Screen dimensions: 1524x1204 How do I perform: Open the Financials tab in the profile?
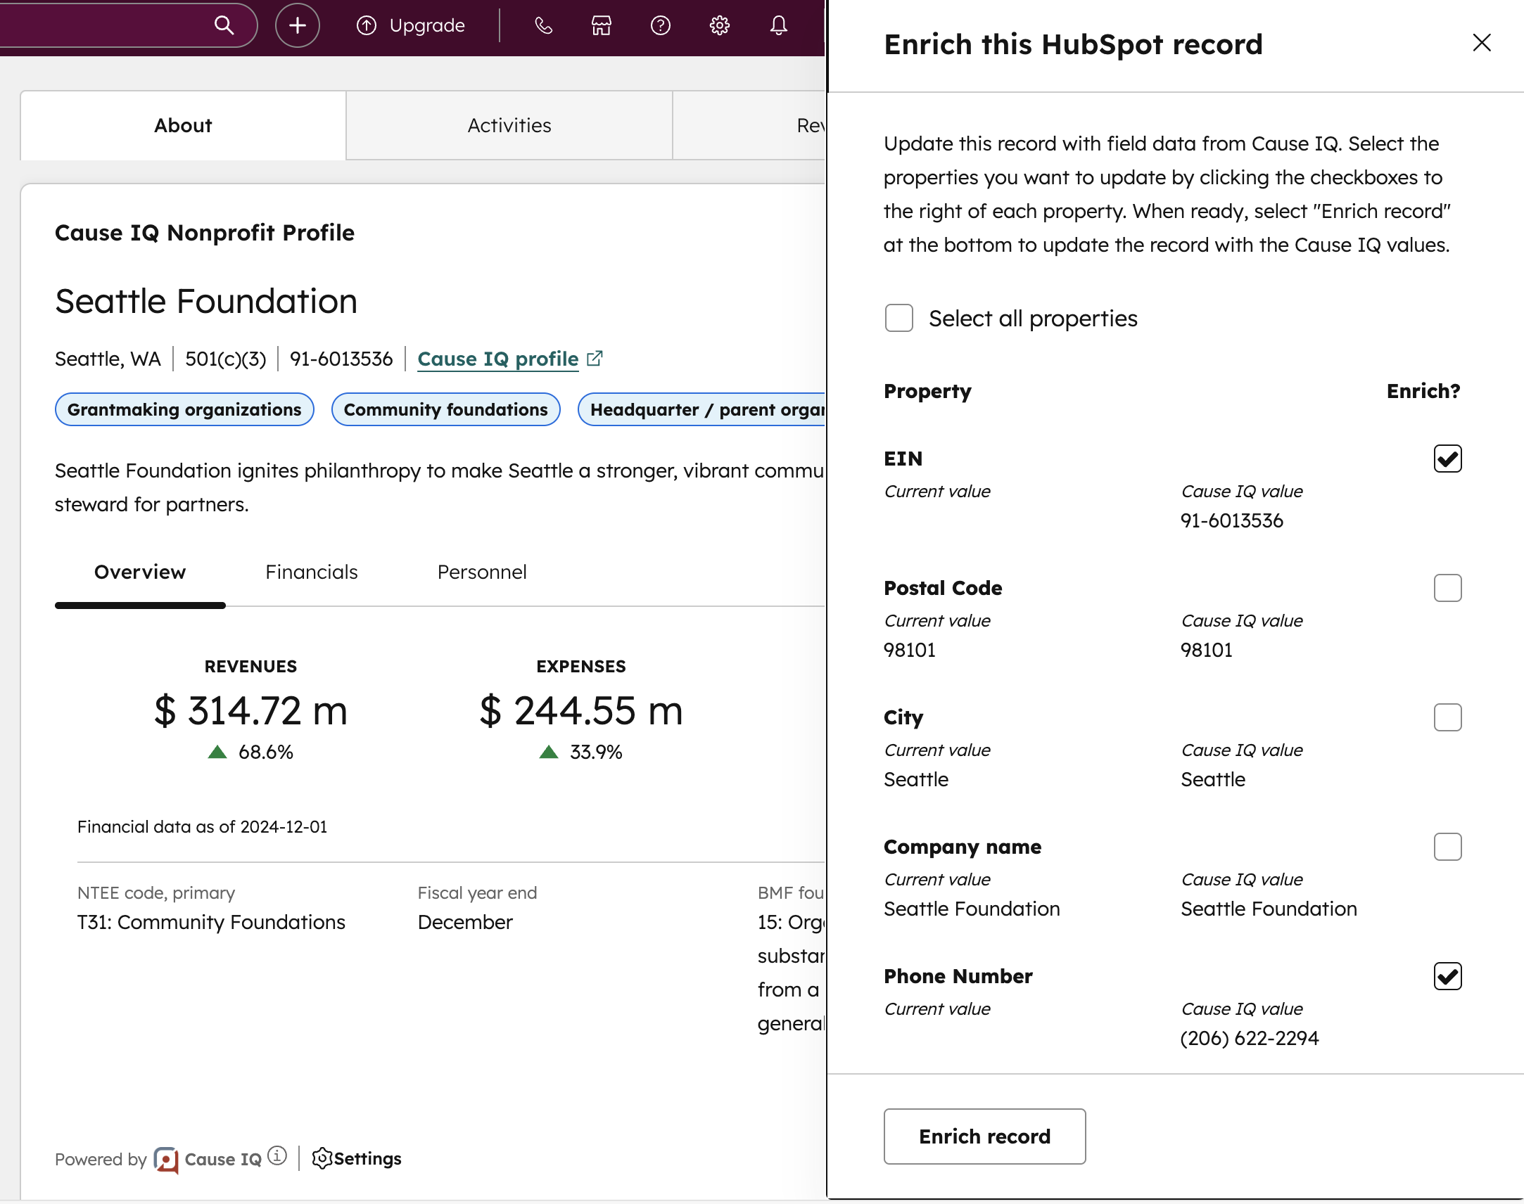pos(311,572)
